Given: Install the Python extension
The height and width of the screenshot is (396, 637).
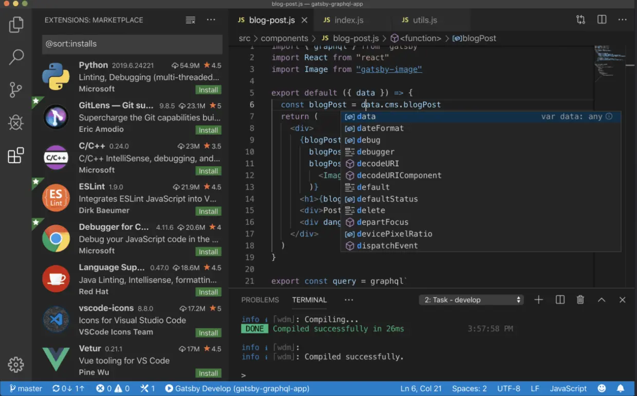Looking at the screenshot, I should point(208,90).
